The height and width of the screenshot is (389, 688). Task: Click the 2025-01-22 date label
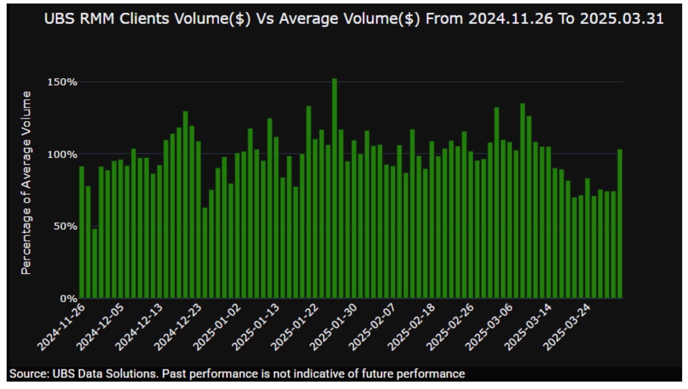coord(295,327)
